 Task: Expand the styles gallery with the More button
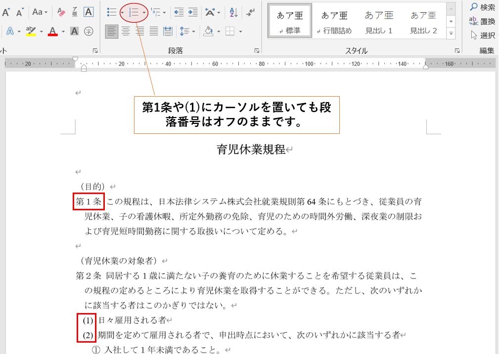[451, 34]
